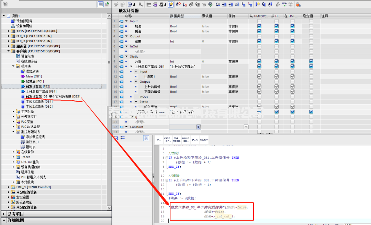Toggle 'visible in HMI' checkbox for 结果 row
Screen dimensions: 371x225
[292, 42]
